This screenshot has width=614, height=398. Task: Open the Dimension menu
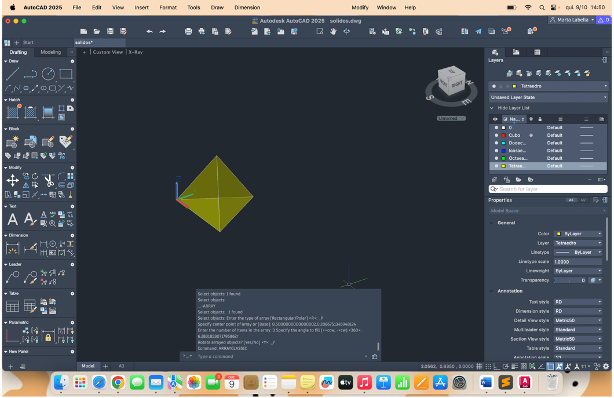247,8
